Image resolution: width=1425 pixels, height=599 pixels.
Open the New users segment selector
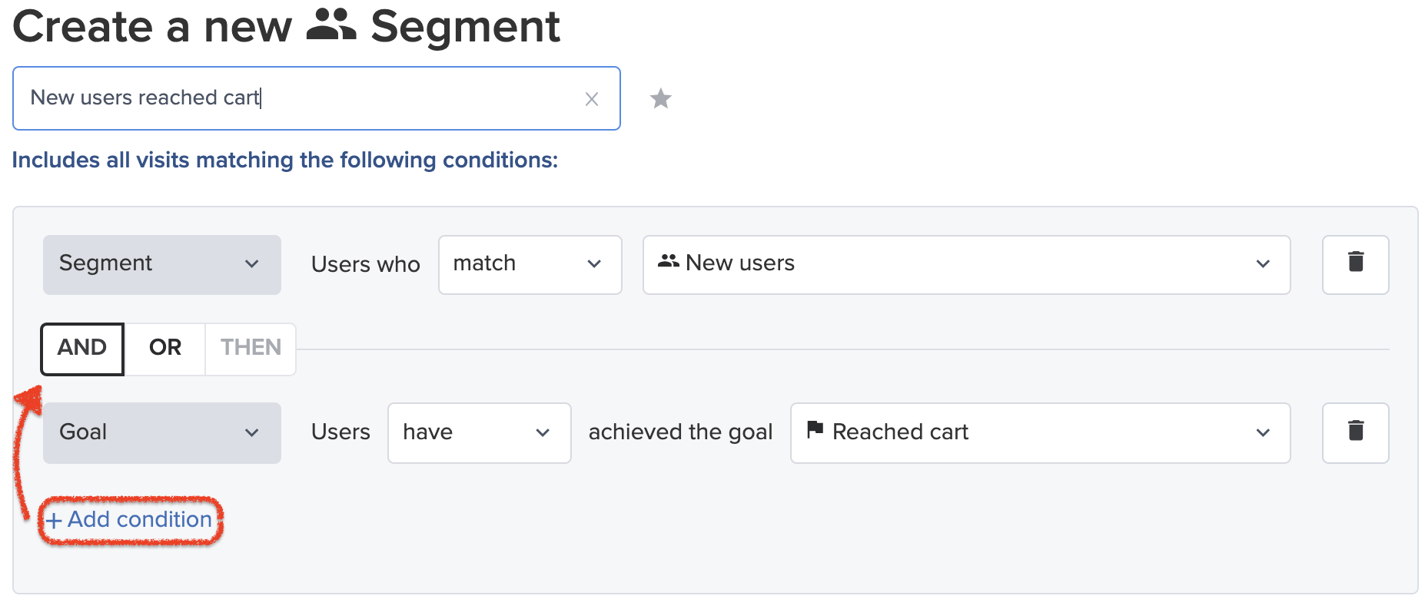[x=967, y=264]
